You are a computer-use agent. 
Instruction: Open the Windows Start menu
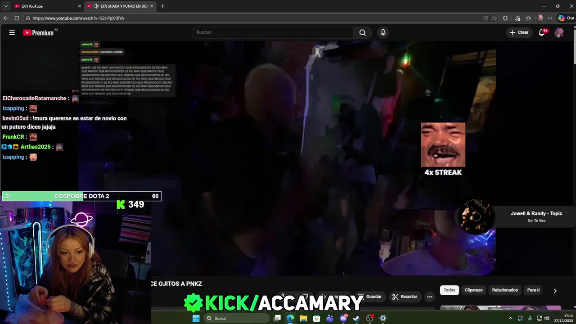coord(196,318)
